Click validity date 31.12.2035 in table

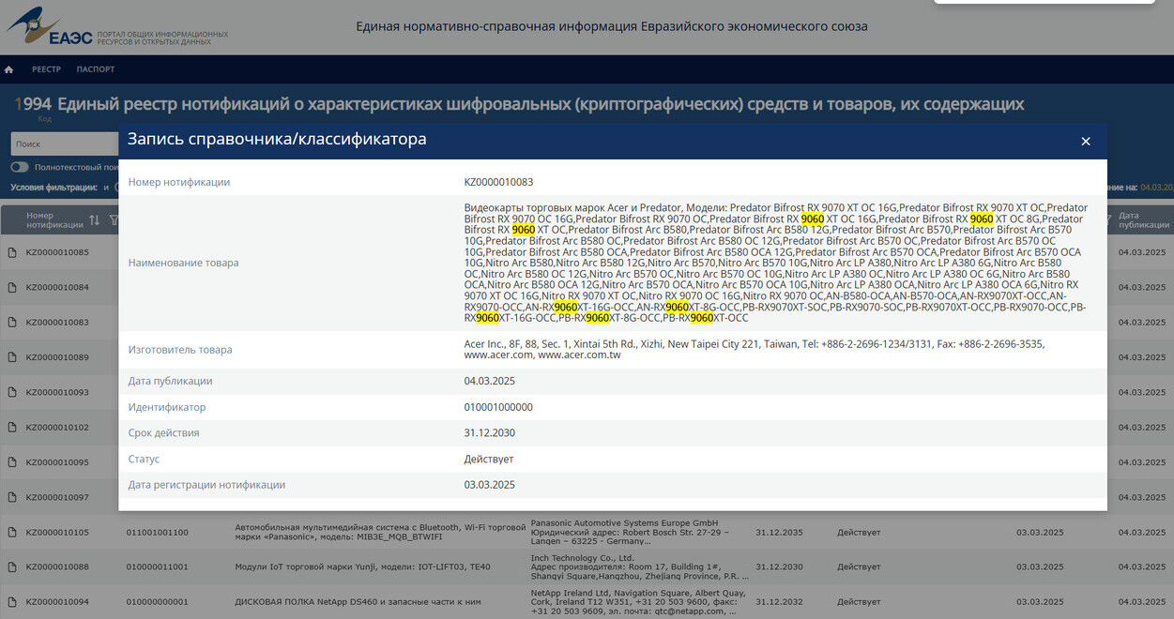coord(779,532)
